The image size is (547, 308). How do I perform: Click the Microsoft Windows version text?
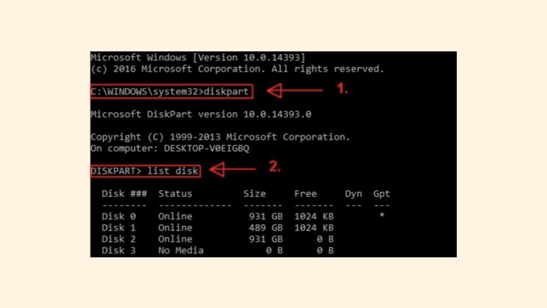click(x=198, y=57)
